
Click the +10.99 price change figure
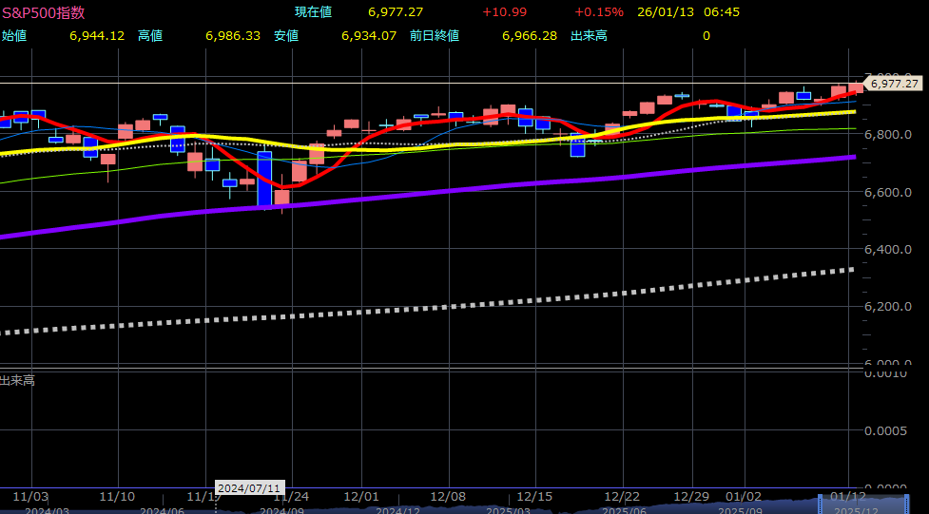point(504,12)
